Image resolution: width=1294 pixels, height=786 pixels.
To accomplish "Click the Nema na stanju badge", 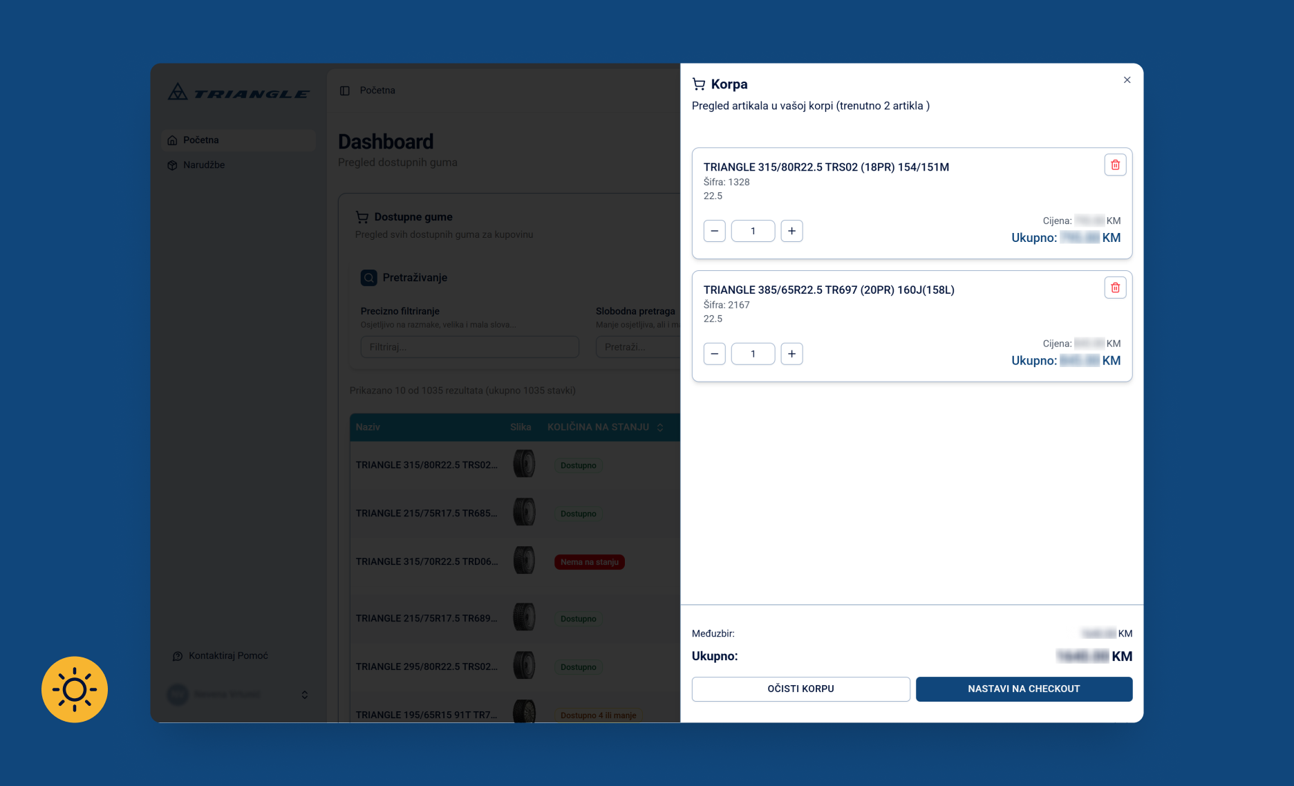I will click(590, 562).
